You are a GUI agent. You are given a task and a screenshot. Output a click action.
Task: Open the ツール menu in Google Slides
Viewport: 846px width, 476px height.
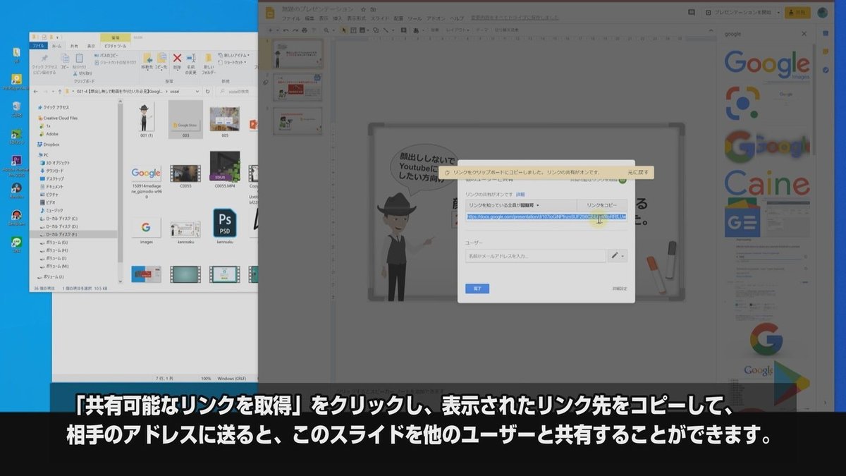click(415, 18)
